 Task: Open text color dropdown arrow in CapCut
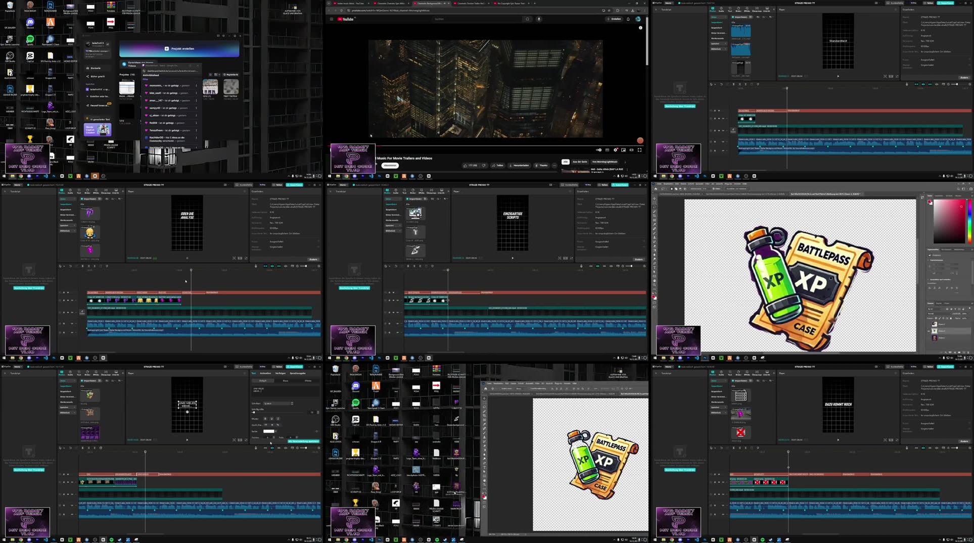(275, 431)
